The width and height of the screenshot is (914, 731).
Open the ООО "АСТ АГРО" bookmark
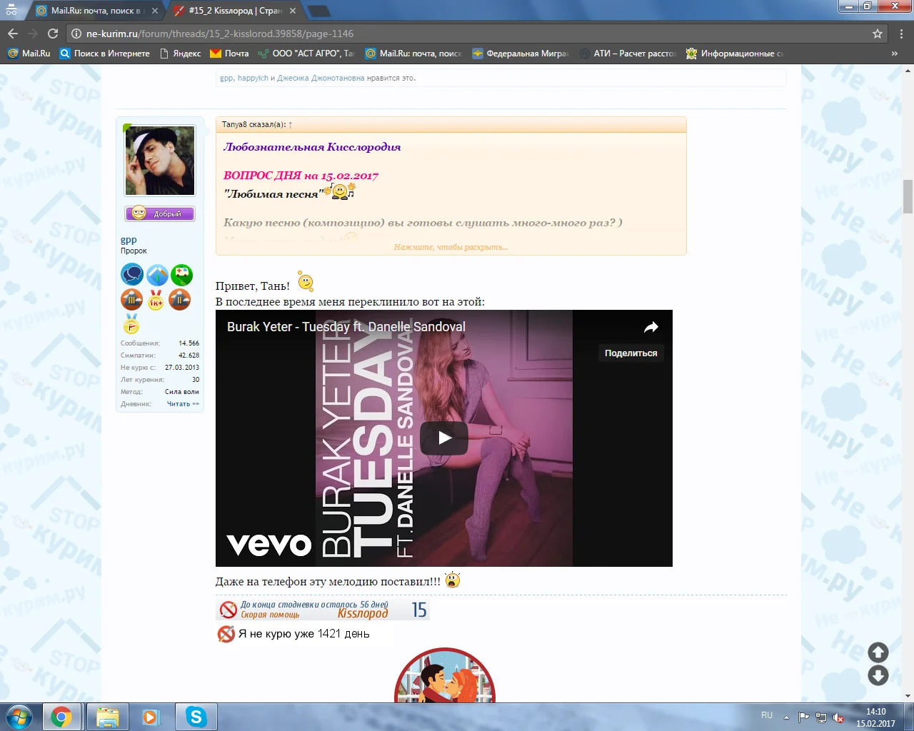pos(306,54)
